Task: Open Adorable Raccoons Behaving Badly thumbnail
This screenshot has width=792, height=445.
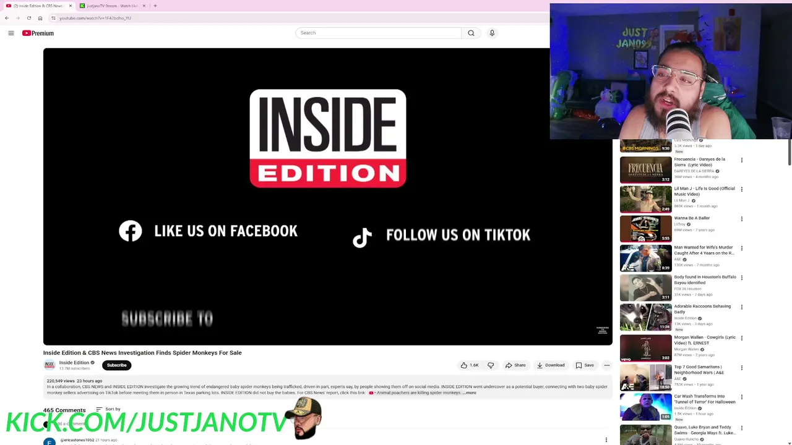Action: (x=646, y=317)
